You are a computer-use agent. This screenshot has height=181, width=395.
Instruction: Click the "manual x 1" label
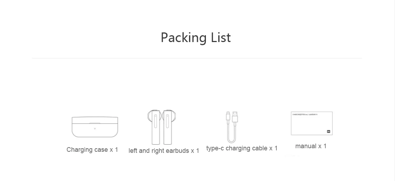[x=311, y=146]
